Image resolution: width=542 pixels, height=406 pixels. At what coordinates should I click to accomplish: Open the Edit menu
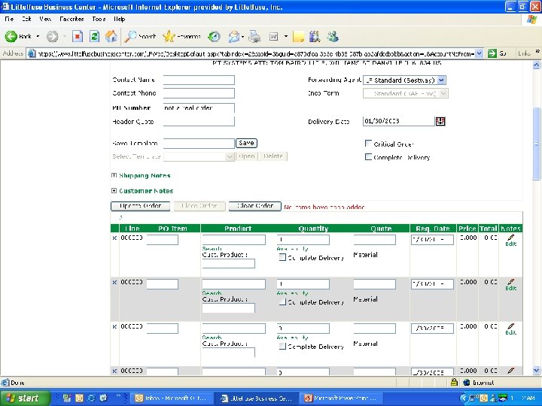(x=26, y=19)
